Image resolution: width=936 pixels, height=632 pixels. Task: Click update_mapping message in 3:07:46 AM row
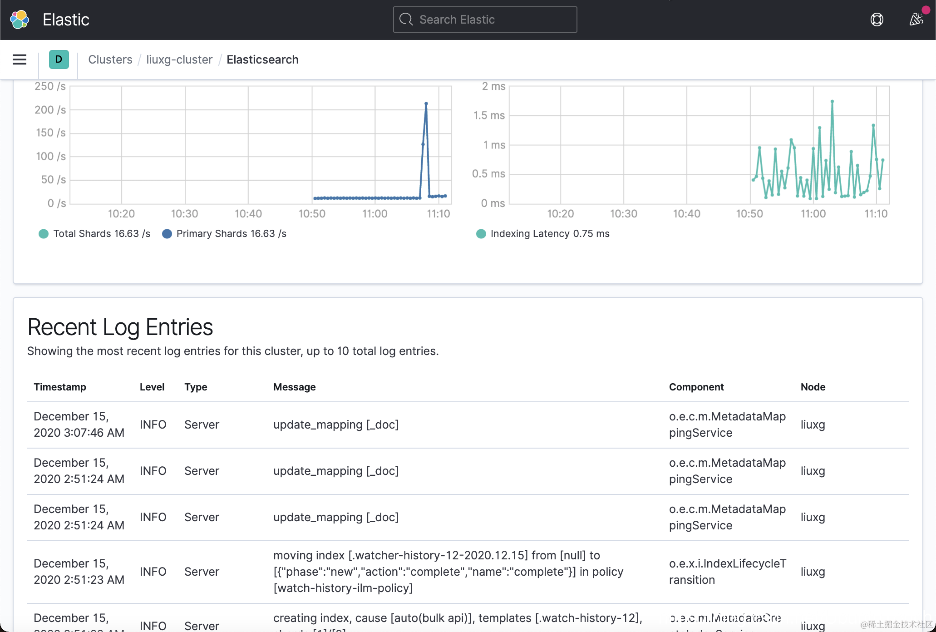click(336, 425)
